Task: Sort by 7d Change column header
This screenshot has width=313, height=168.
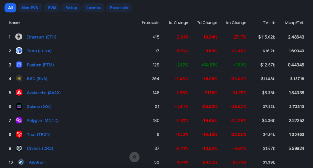Action: pos(207,23)
